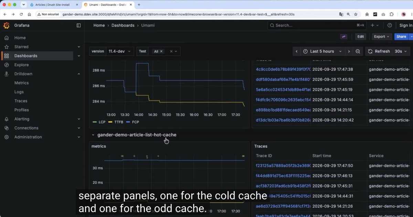The image size is (413, 217).
Task: Open trace ddf580dabaf66e7fe4b1f480
Action: tap(283, 79)
